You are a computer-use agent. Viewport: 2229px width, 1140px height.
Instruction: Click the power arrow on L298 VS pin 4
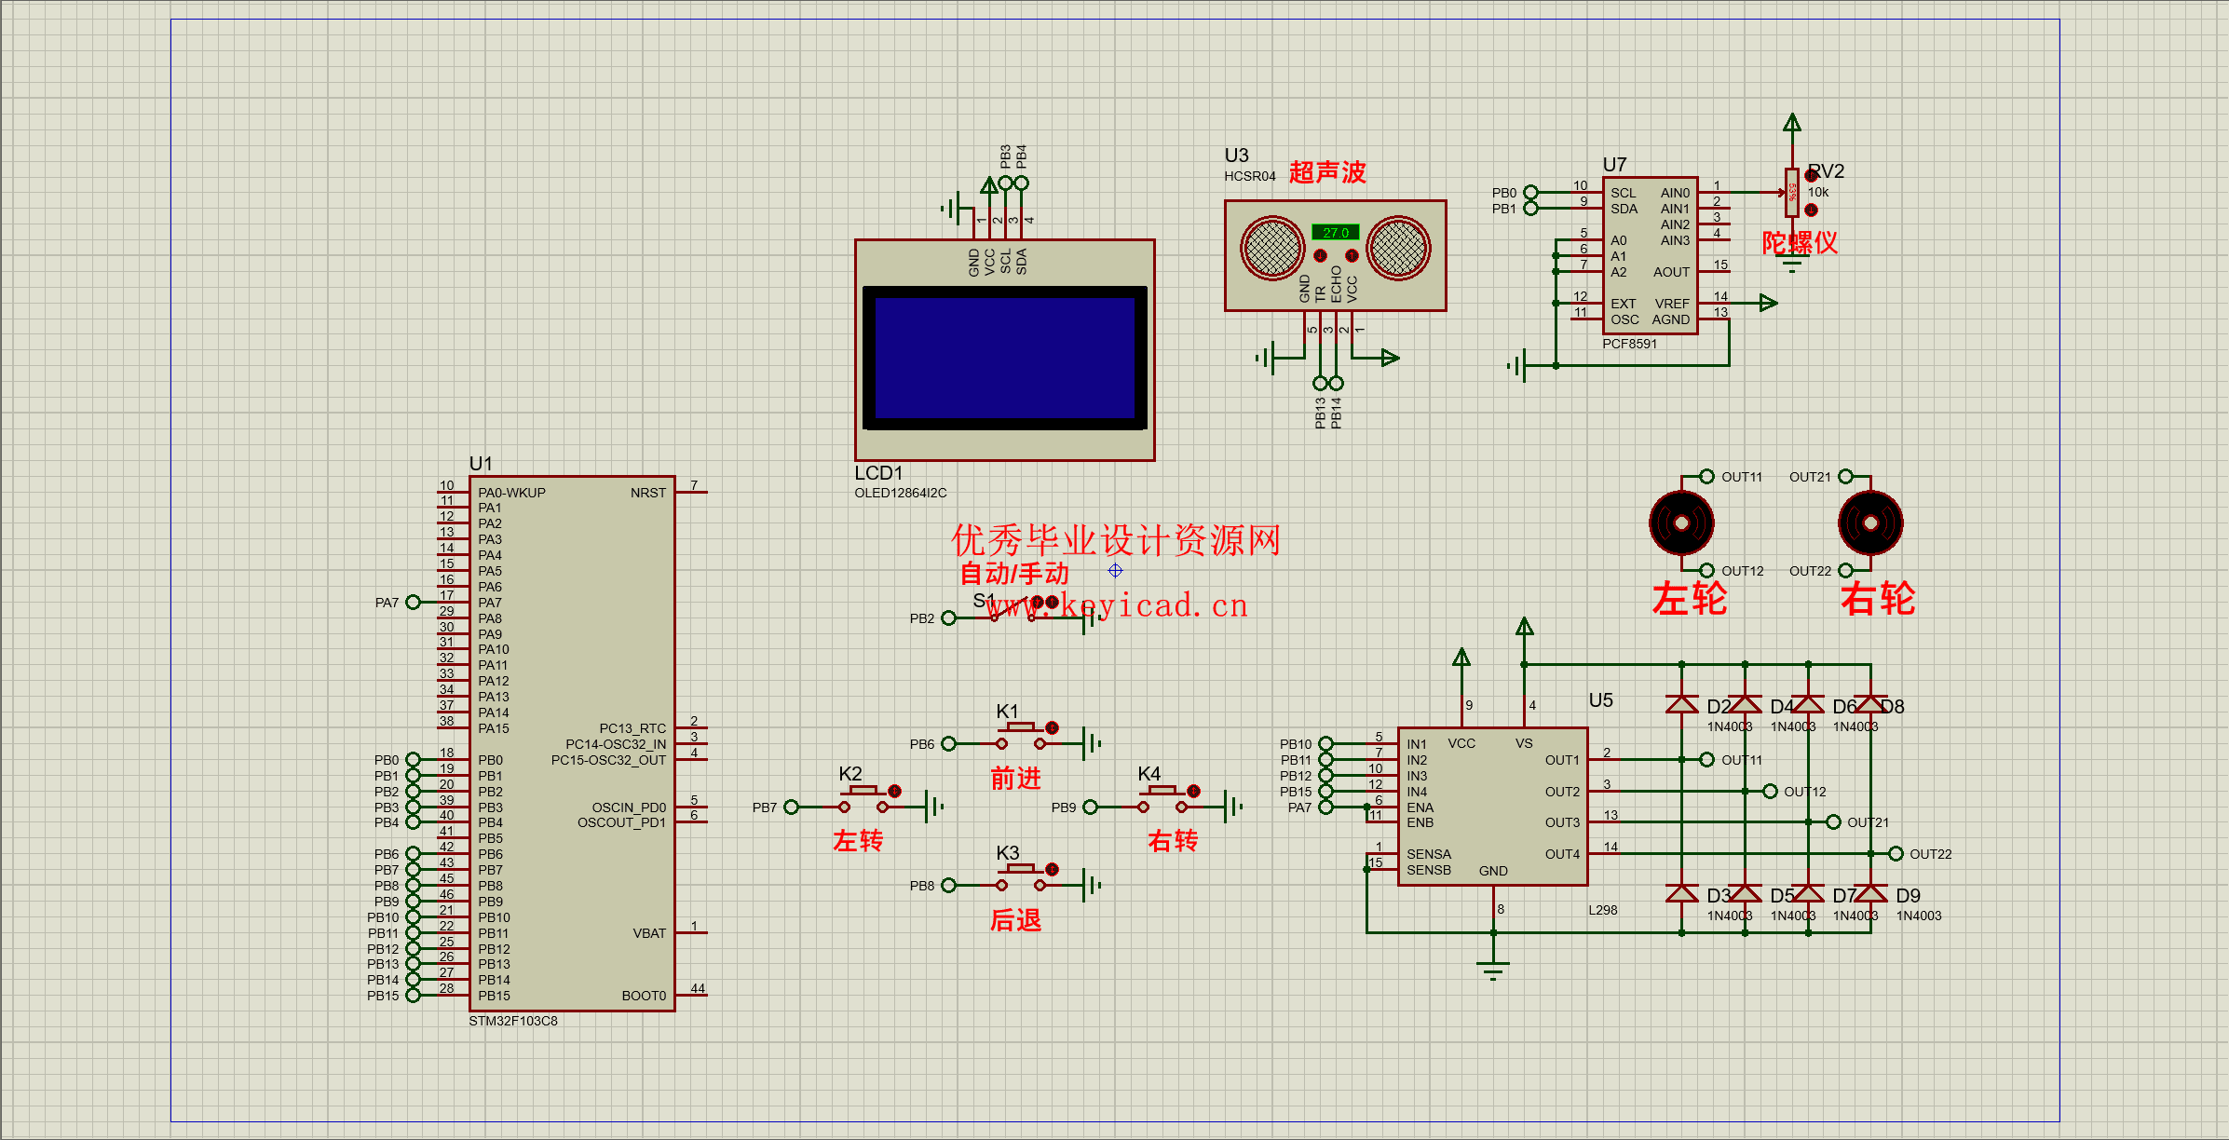1525,626
